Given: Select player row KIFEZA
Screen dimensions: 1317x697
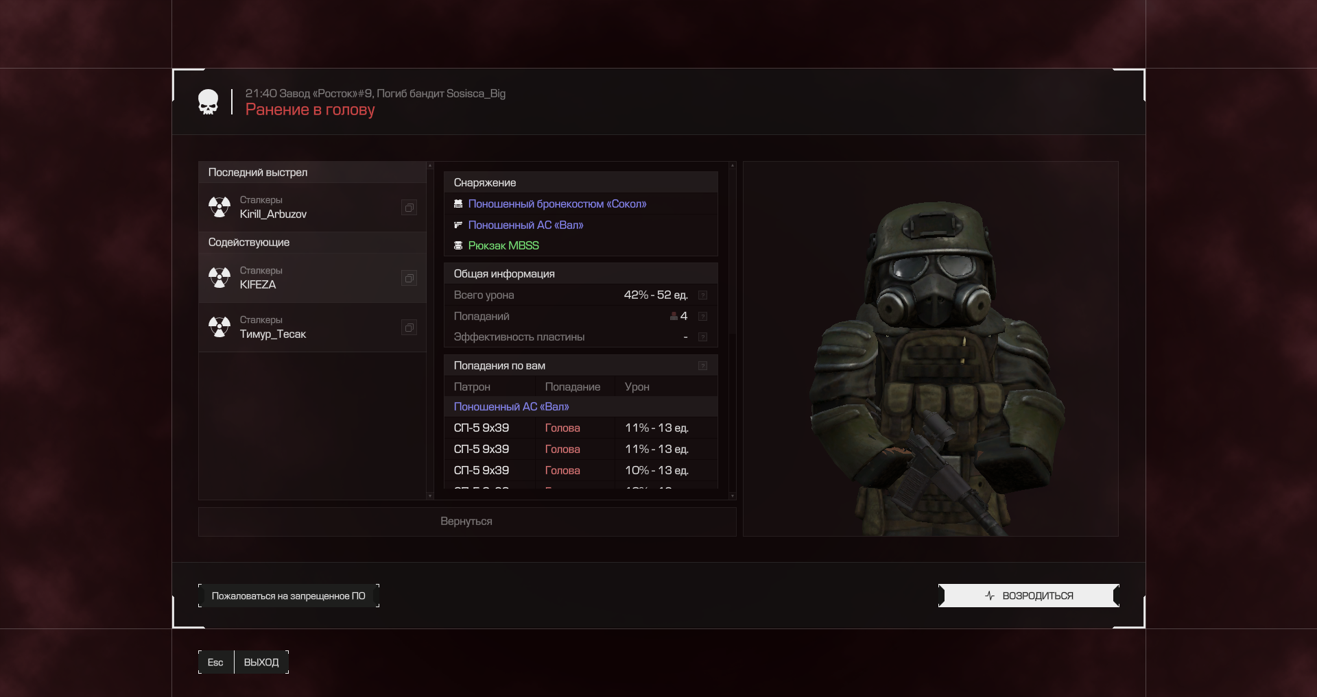Looking at the screenshot, I should click(x=312, y=278).
